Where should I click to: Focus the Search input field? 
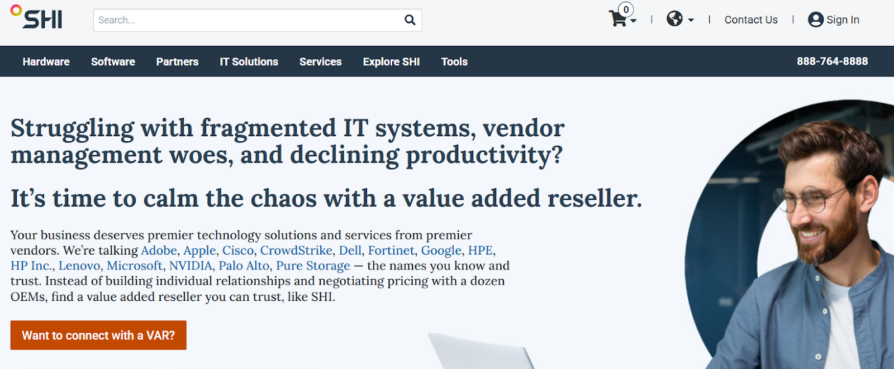(x=258, y=20)
